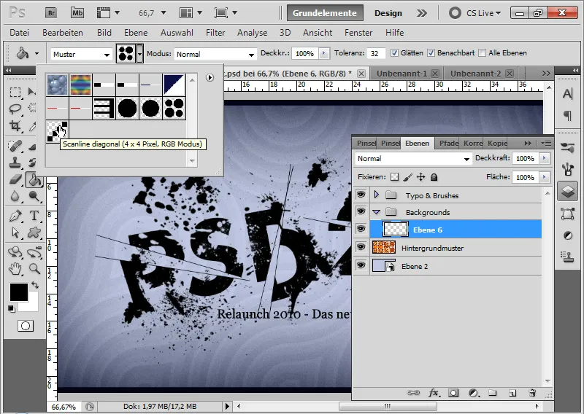Select the Eraser tool
Viewport: 584px width, 414px height.
click(15, 179)
